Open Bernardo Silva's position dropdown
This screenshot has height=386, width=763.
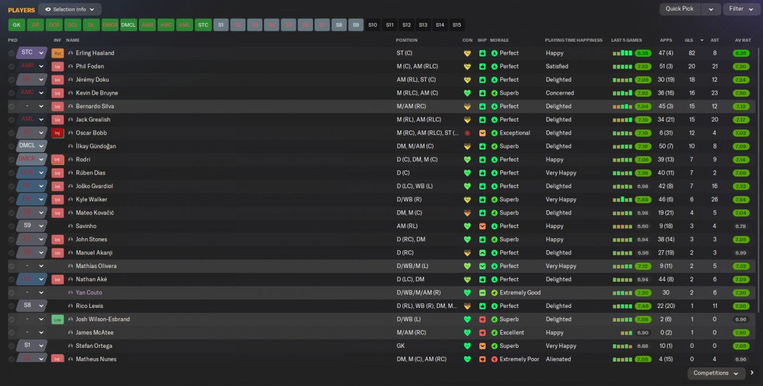pos(41,106)
